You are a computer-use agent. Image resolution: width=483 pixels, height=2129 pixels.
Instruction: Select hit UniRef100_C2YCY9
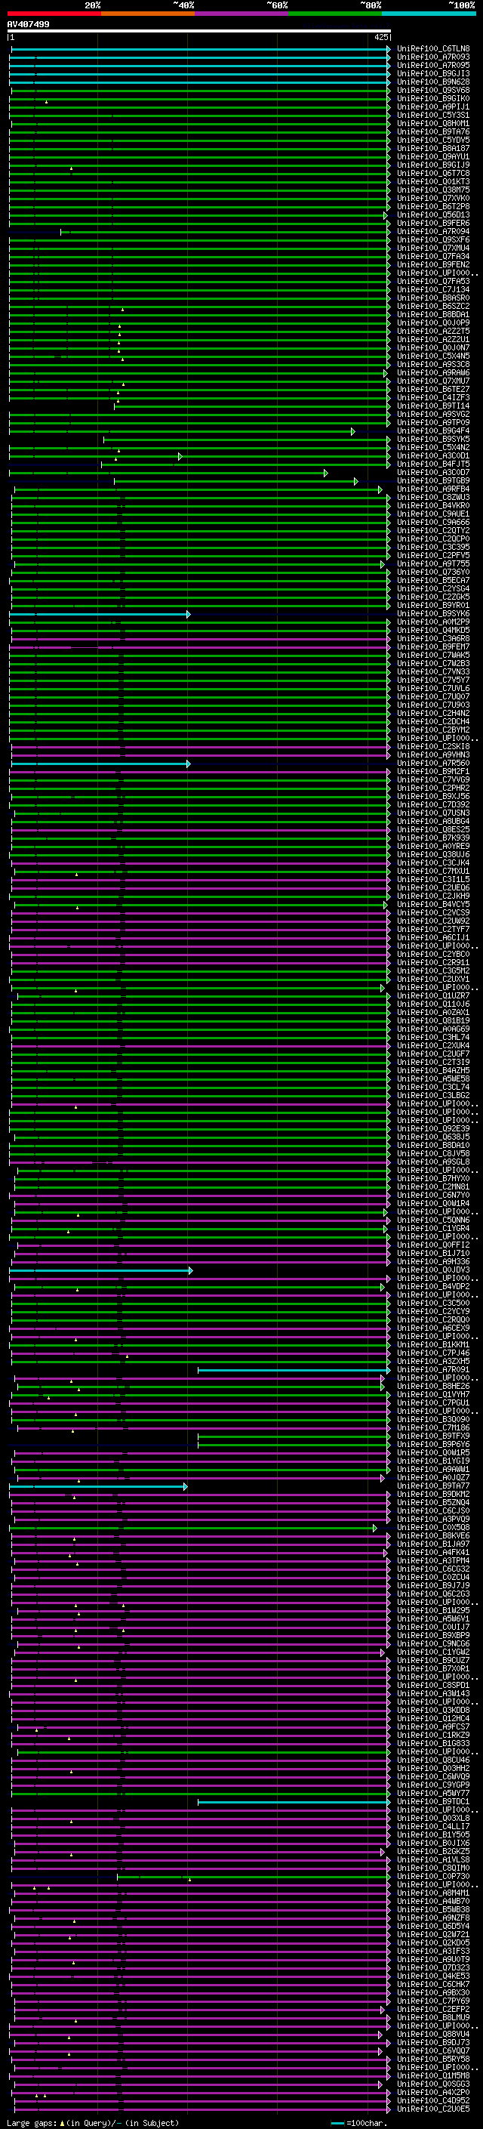[433, 1312]
